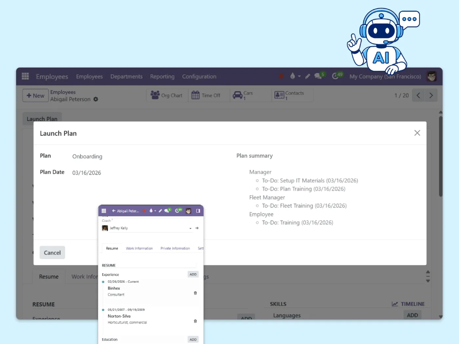Go to the next employee record

[431, 95]
